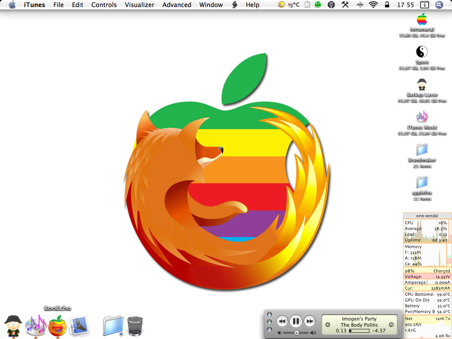Select the iTunes Music volume icon
The image size is (452, 339).
[x=422, y=117]
